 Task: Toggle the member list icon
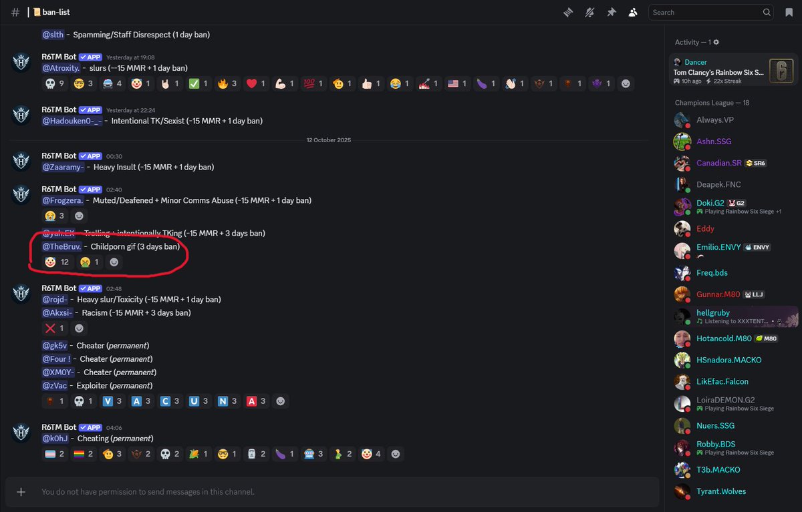point(632,12)
